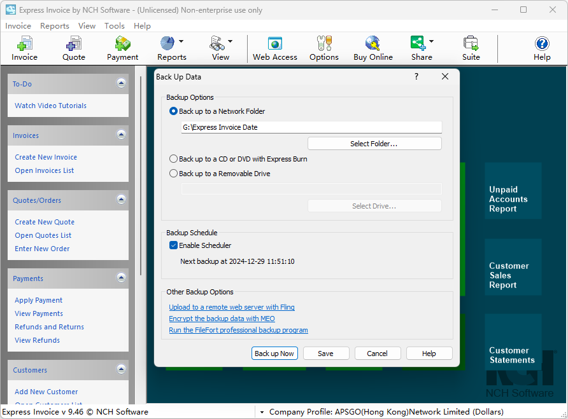Image resolution: width=568 pixels, height=419 pixels.
Task: Click View Refunds in sidebar
Action: click(38, 340)
